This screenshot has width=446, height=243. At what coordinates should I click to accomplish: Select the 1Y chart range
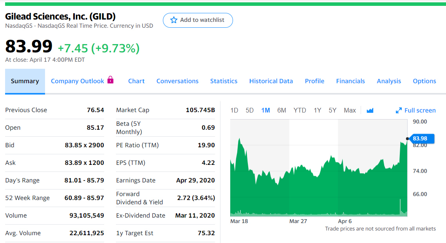[318, 111]
